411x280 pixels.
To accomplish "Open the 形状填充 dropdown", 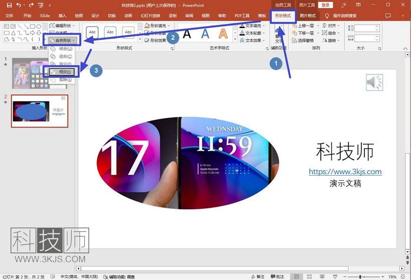I will point(157,26).
